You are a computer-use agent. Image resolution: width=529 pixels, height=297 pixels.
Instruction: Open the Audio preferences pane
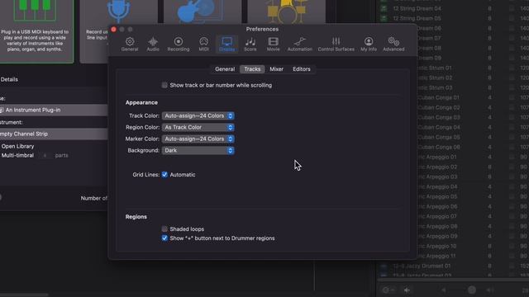pos(153,44)
